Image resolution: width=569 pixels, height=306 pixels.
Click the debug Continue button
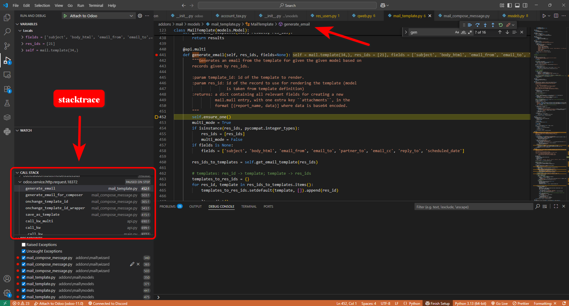[470, 25]
